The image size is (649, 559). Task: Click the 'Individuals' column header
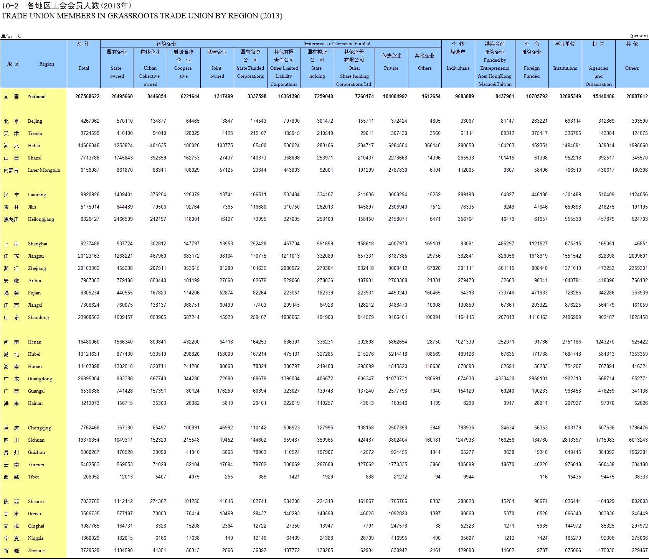pos(458,68)
